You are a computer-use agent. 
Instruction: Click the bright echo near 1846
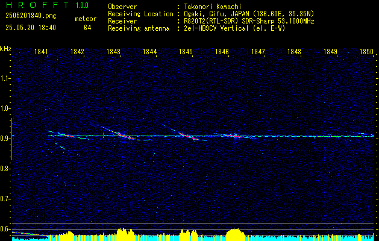pyautogui.click(x=234, y=136)
